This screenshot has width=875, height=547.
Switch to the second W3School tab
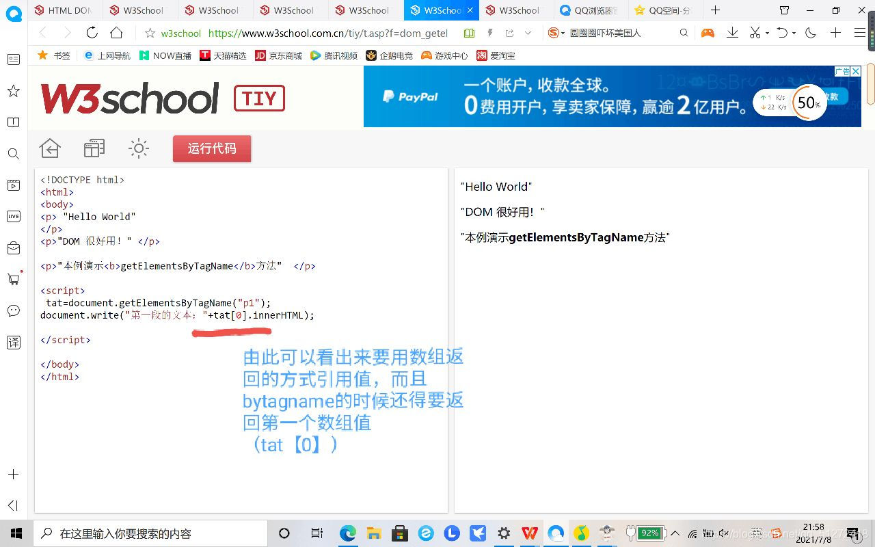215,10
